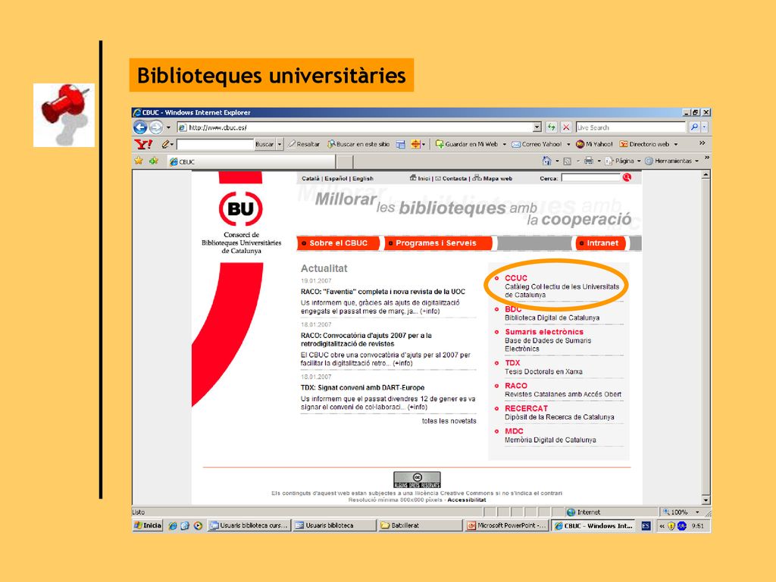Switch to Microsoft PowerPoint taskbar button
This screenshot has height=582, width=776.
506,526
